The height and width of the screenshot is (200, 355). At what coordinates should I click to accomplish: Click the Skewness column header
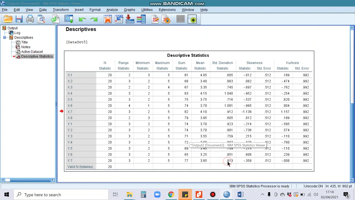tap(254, 63)
